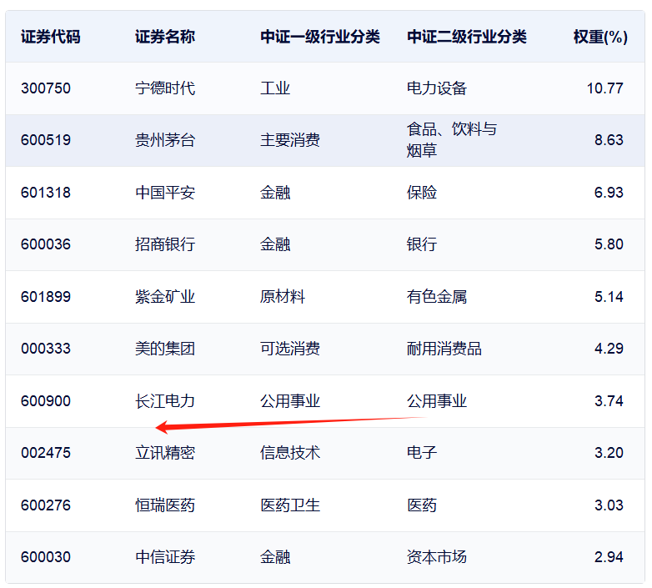Click the 中国平安 stock name
Screen dimensions: 652x588
[x=164, y=193]
